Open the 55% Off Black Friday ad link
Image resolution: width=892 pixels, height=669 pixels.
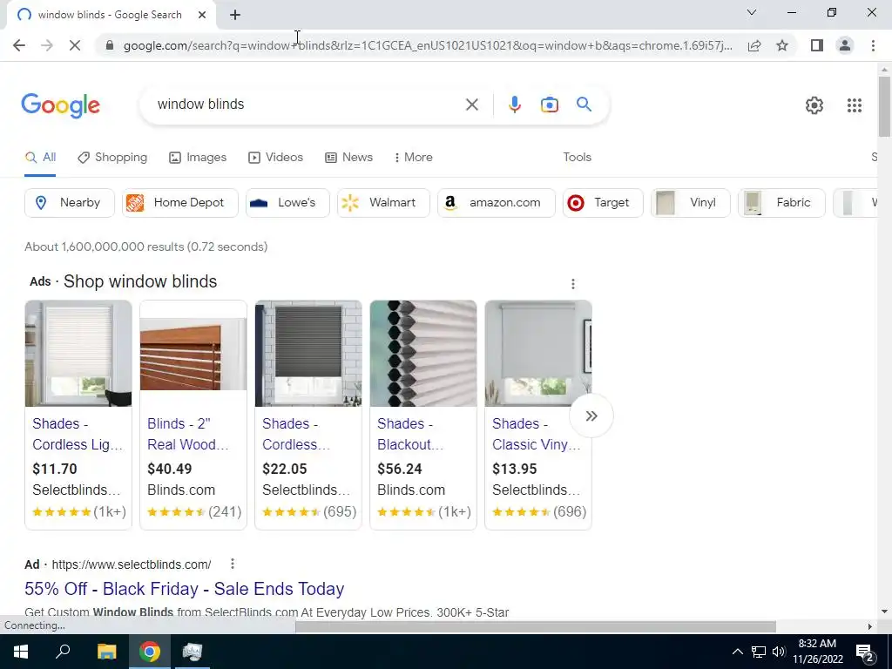[x=185, y=589]
